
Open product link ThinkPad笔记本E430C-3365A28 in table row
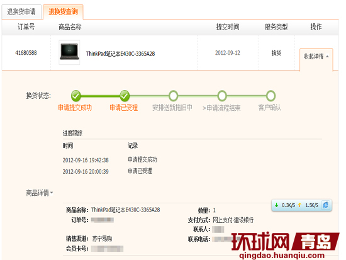[x=121, y=54]
